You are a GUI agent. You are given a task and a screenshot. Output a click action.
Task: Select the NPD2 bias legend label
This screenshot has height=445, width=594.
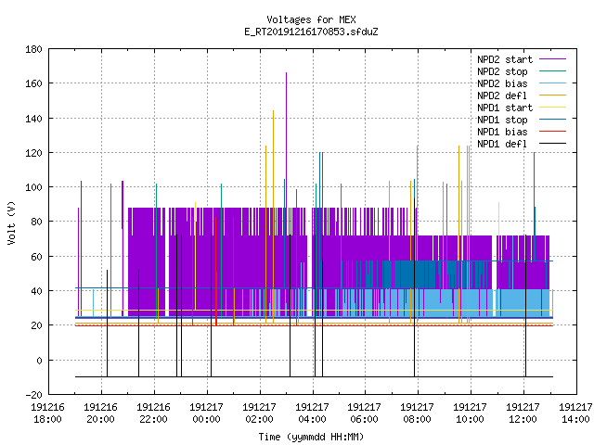(x=502, y=83)
